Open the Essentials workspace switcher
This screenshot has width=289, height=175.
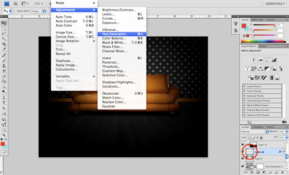point(275,4)
